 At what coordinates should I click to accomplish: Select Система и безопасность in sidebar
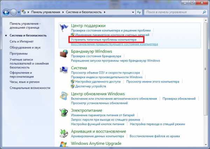28,35
